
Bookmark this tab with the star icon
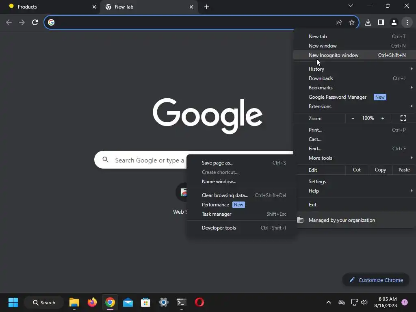(352, 23)
